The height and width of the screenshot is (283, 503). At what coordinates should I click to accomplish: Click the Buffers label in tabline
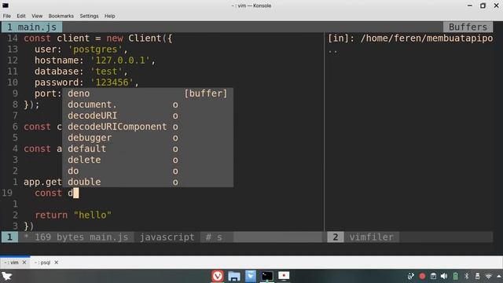(x=468, y=27)
